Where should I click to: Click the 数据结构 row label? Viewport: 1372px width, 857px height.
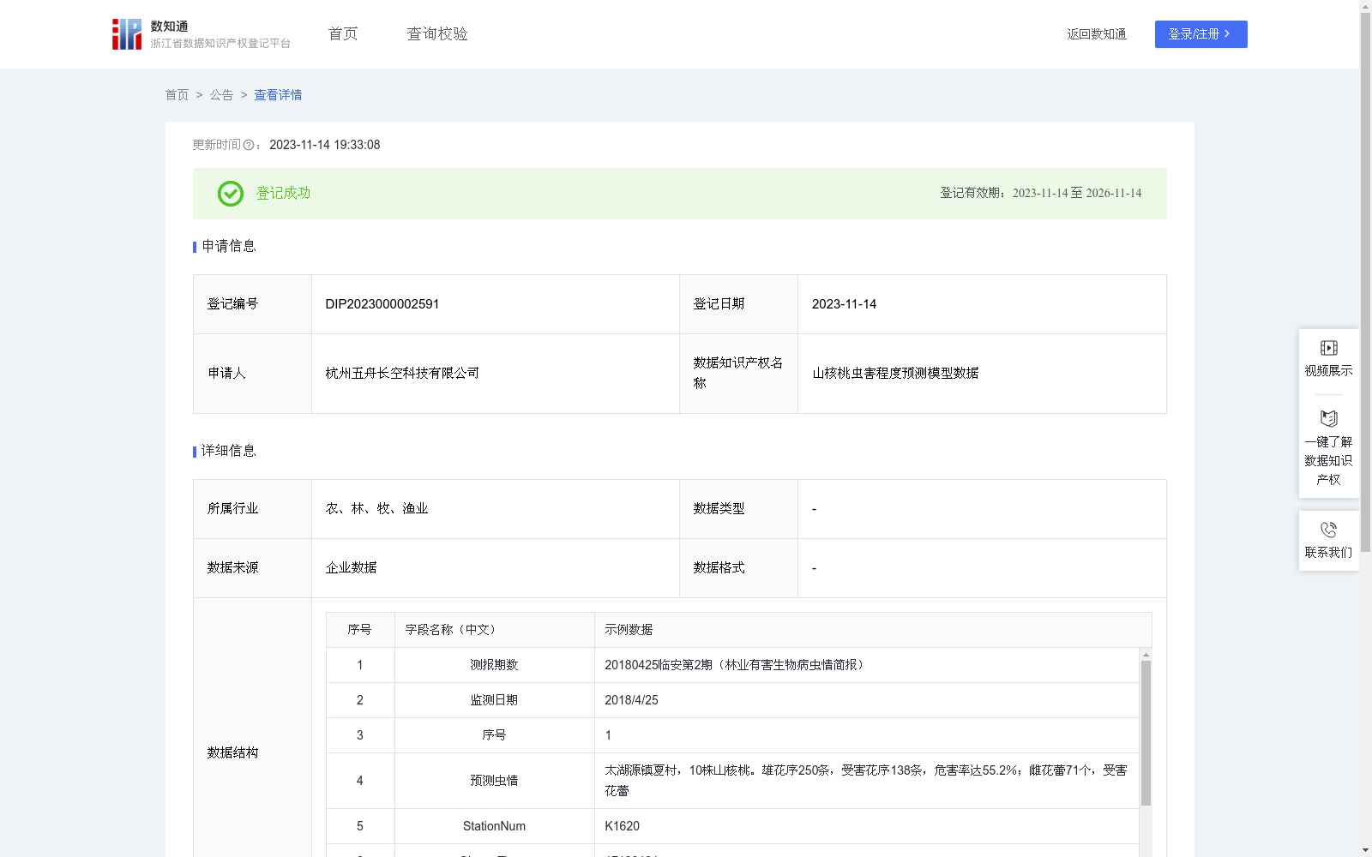point(232,753)
